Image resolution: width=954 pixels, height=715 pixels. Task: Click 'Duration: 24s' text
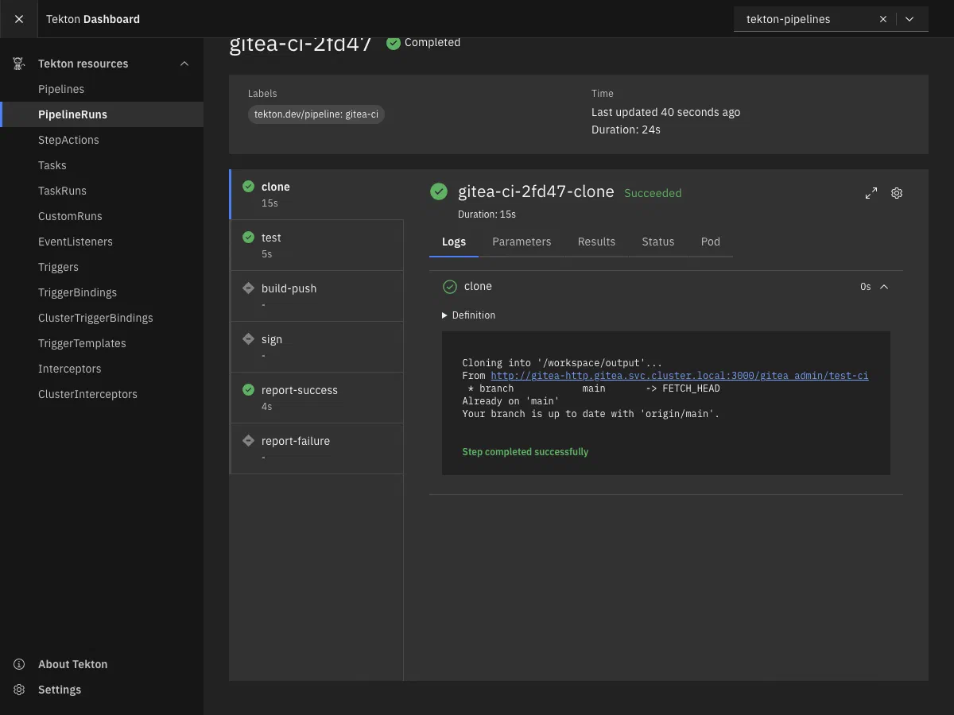point(626,129)
